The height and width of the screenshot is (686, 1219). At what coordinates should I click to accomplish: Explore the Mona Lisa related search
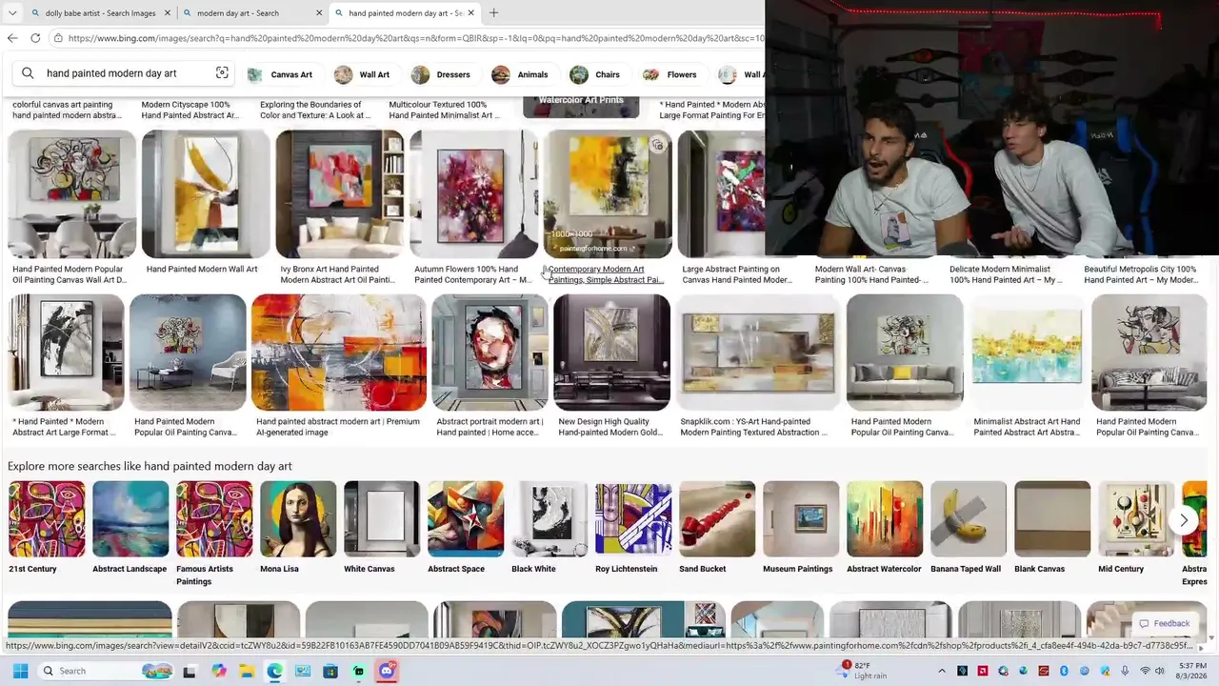[298, 530]
